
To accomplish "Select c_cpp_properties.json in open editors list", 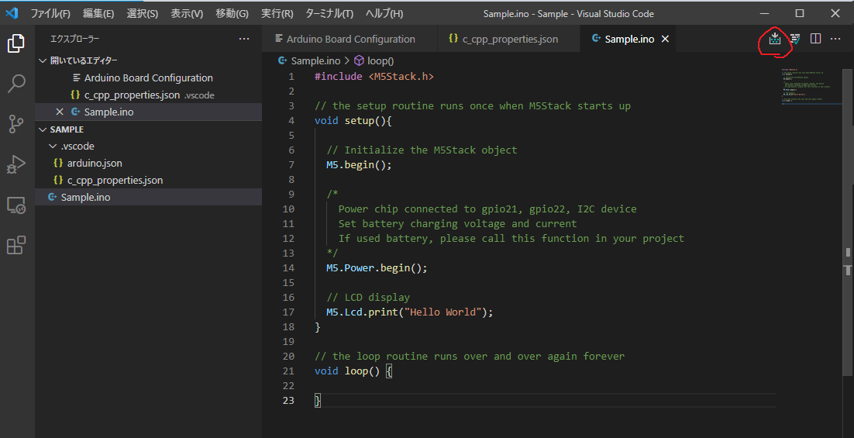I will point(148,95).
